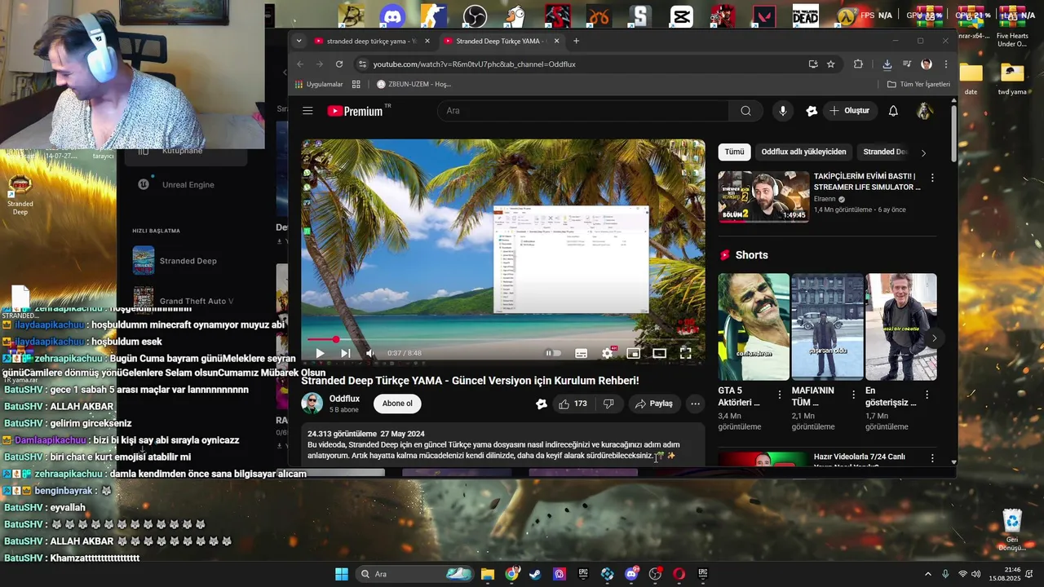This screenshot has height=587, width=1044.
Task: Open the Chrome three-dot menu
Action: click(946, 64)
